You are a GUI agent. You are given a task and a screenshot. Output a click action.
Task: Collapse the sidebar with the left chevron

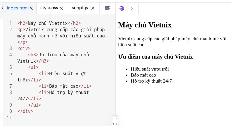pyautogui.click(x=3, y=8)
